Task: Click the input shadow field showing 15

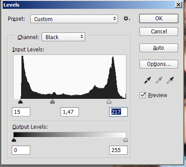Action: pos(21,112)
